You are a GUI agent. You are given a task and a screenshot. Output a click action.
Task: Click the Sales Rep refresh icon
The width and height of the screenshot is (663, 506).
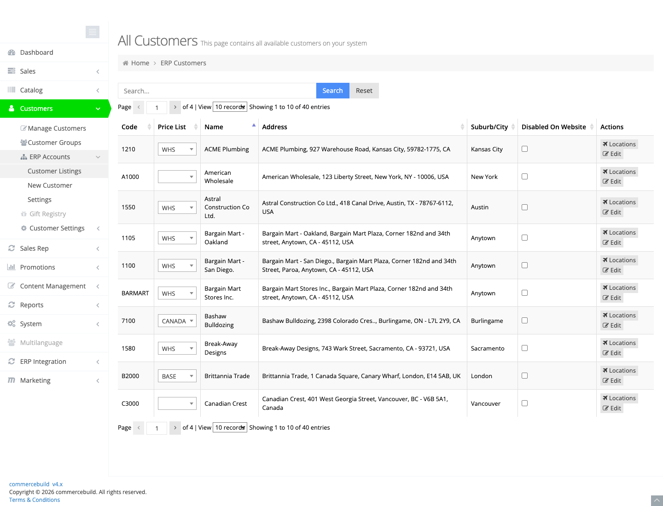click(x=12, y=248)
